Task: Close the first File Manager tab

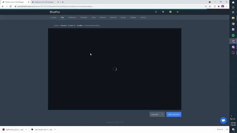Action: coord(29,2)
